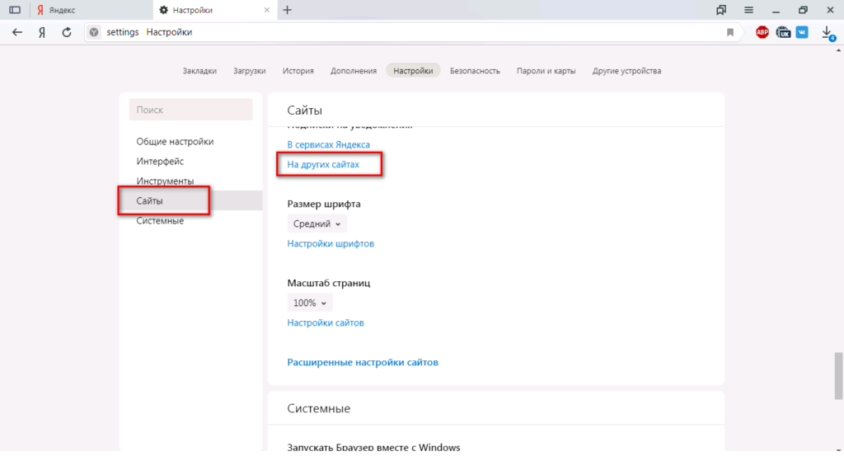Go to the Пароли и карты section
Viewport: 844px width, 475px height.
click(x=546, y=71)
